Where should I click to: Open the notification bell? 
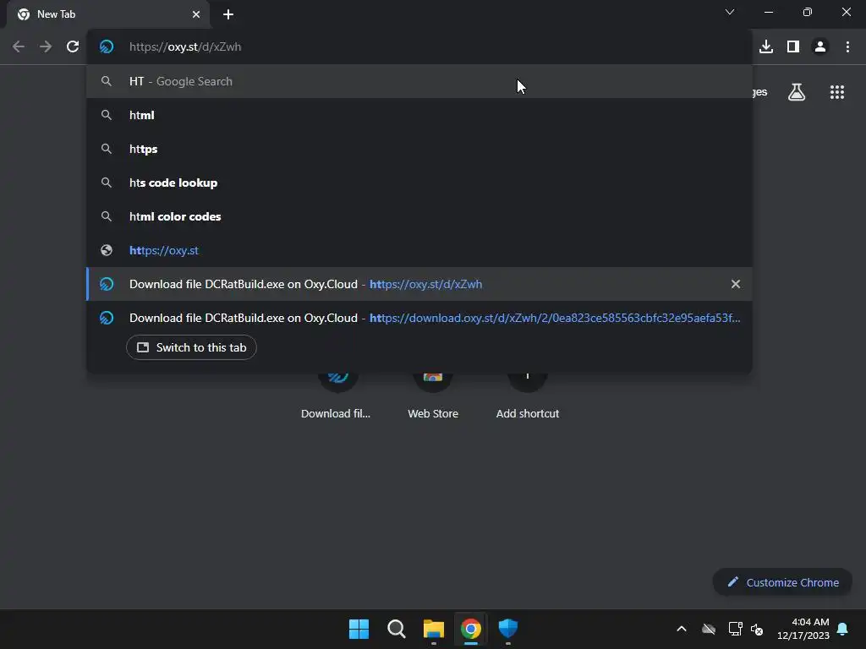pyautogui.click(x=843, y=629)
